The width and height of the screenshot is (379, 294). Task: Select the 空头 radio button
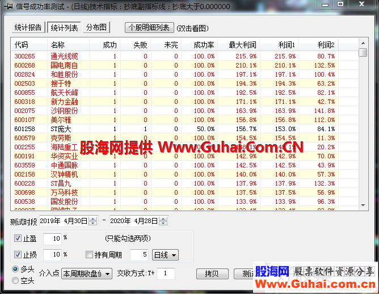pos(15,280)
